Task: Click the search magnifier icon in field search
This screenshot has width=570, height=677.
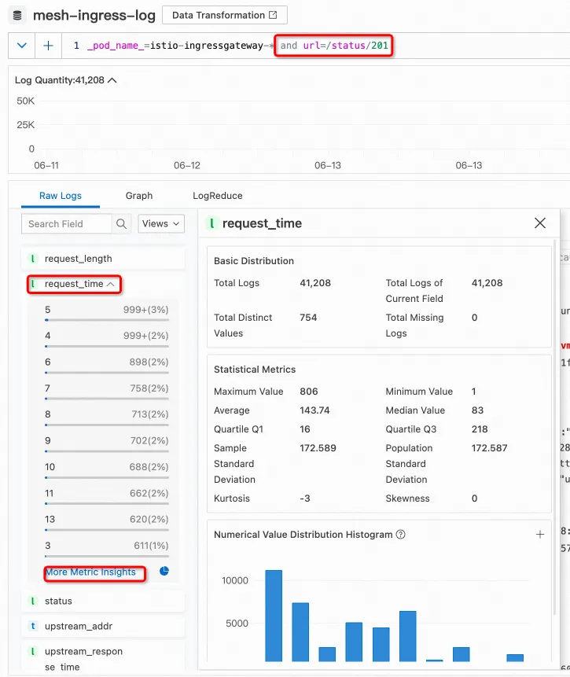Action: tap(121, 224)
